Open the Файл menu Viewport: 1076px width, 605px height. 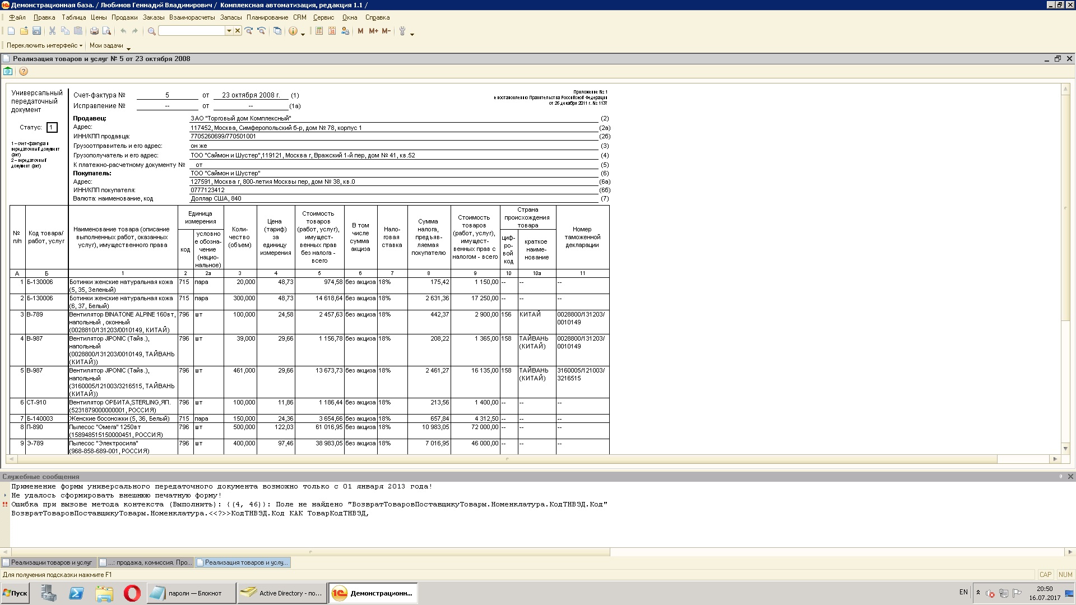[17, 17]
